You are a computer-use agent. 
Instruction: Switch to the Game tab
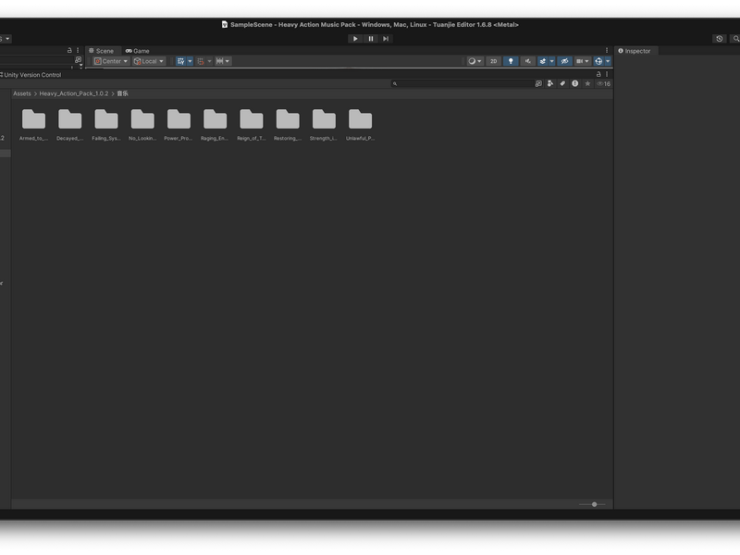coord(137,51)
